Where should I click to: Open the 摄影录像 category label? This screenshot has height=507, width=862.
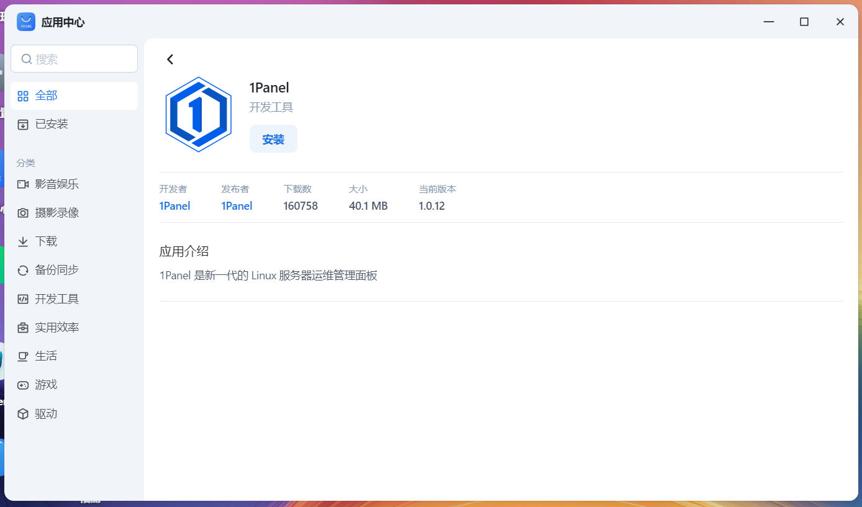click(x=57, y=213)
